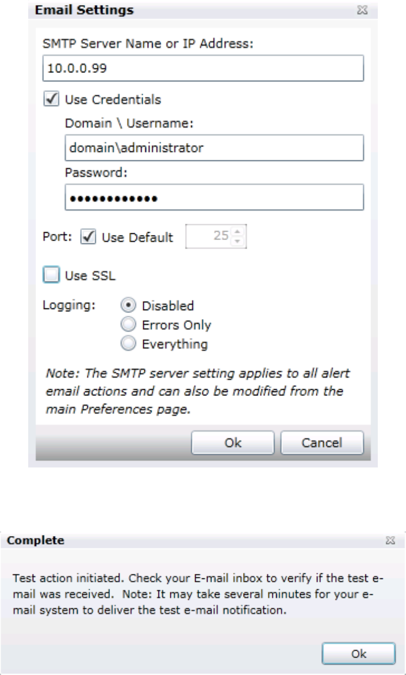Toggle the Use Credentials checkbox
The width and height of the screenshot is (406, 675).
51,99
